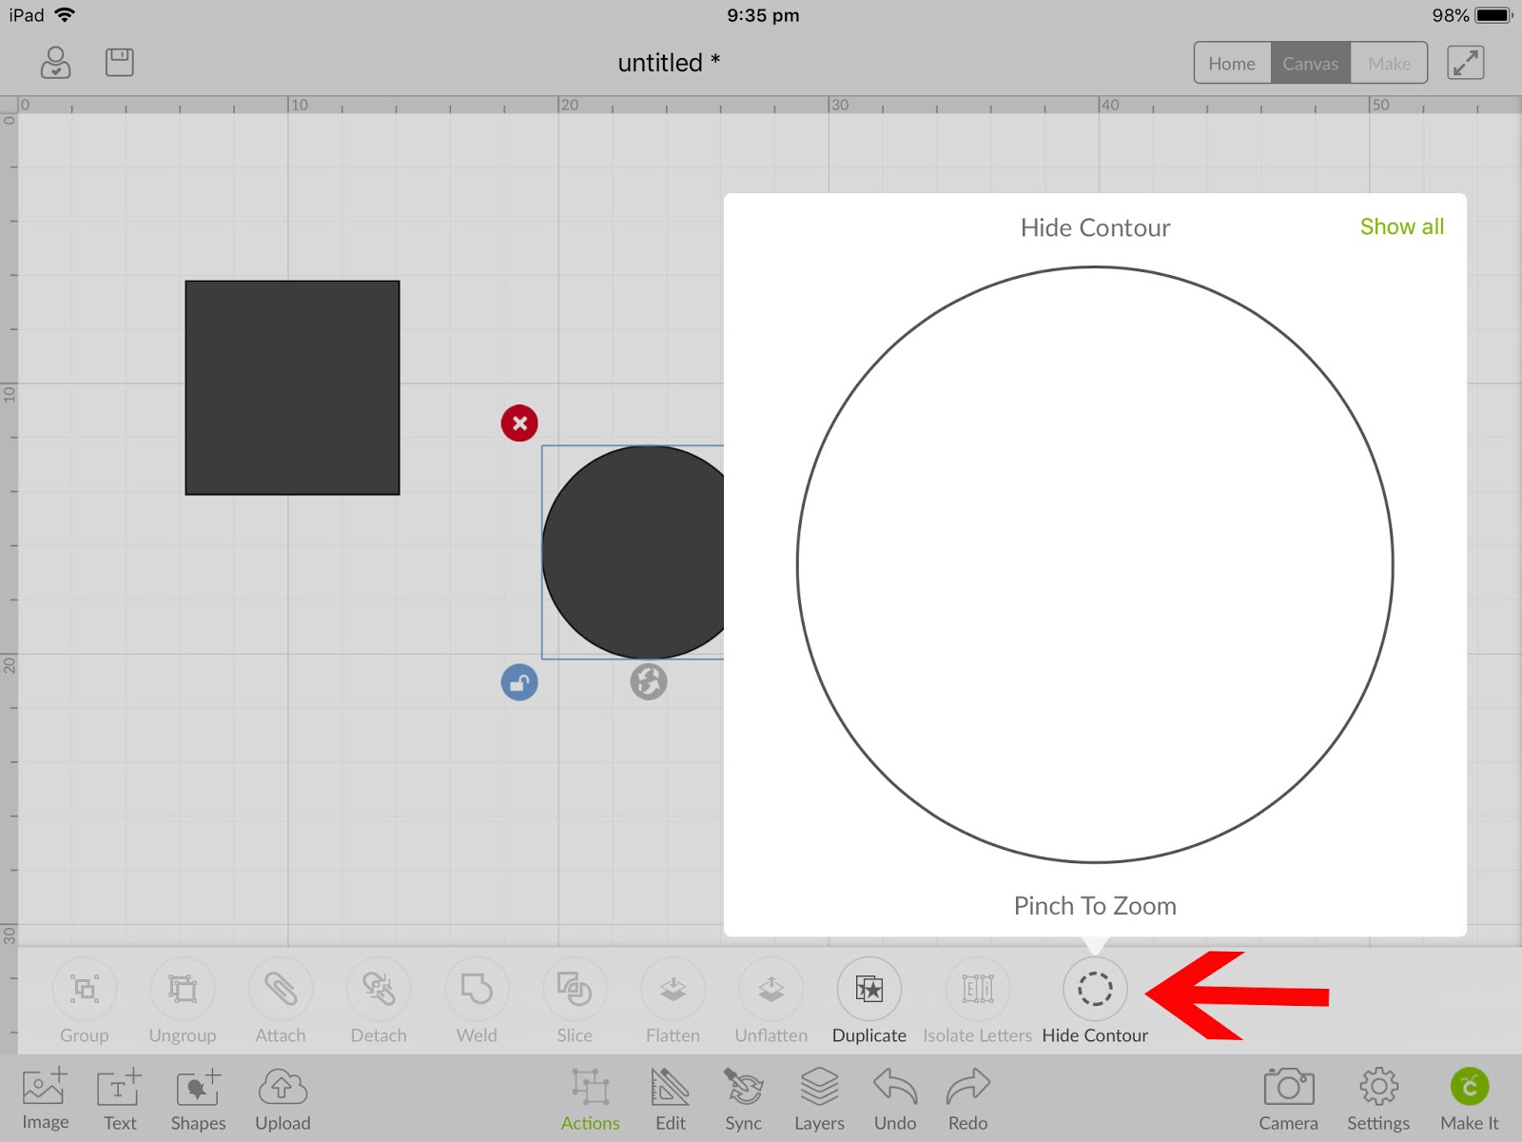The height and width of the screenshot is (1142, 1522).
Task: Tap the globe icon below the circle
Action: pos(650,682)
